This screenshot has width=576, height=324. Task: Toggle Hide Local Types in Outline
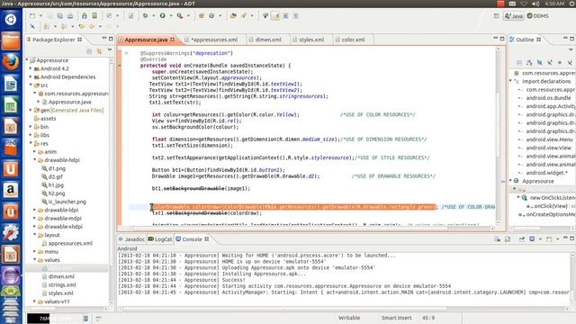570,63
